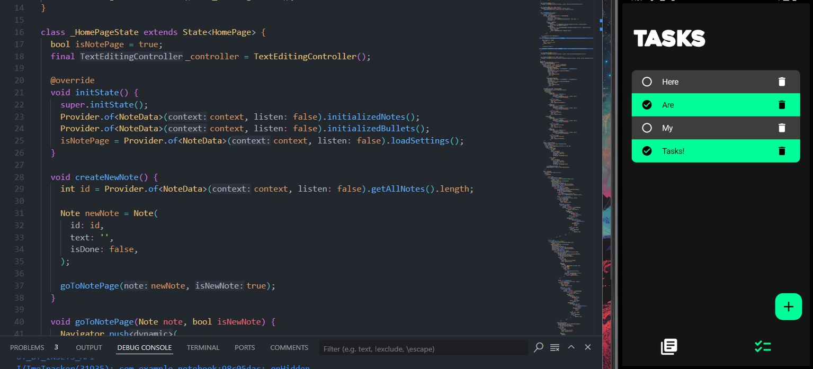Image resolution: width=813 pixels, height=369 pixels.
Task: Open the Problems tab
Action: (27, 348)
